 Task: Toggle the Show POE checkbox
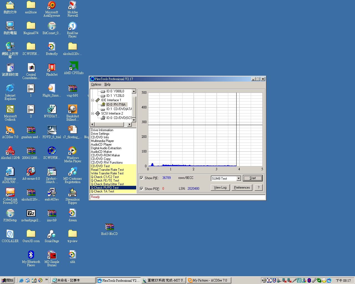pyautogui.click(x=142, y=189)
